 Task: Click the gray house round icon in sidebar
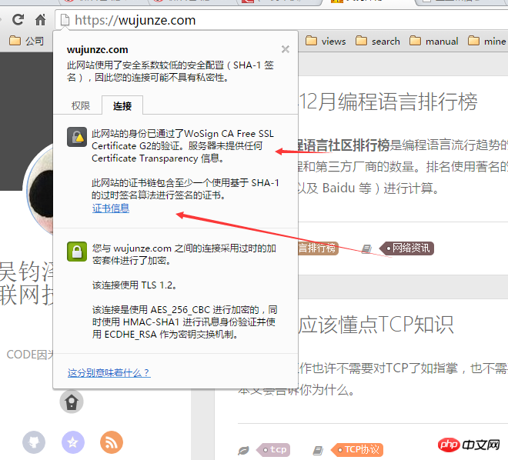[72, 402]
